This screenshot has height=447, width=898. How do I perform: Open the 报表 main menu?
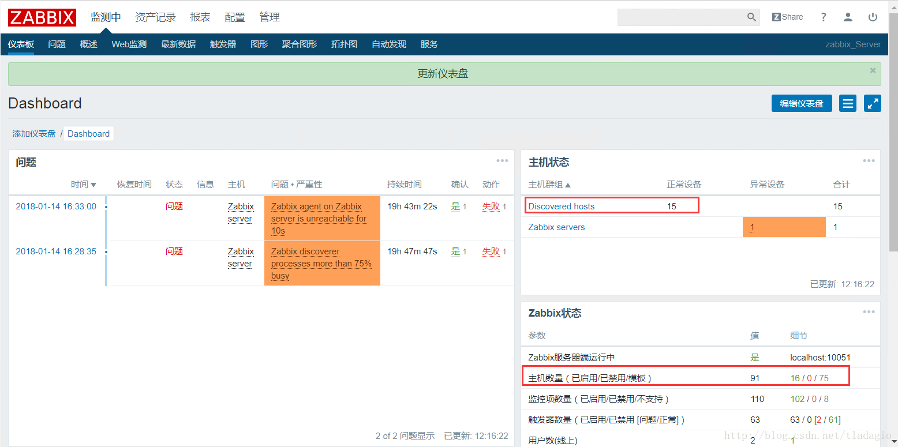(x=200, y=17)
